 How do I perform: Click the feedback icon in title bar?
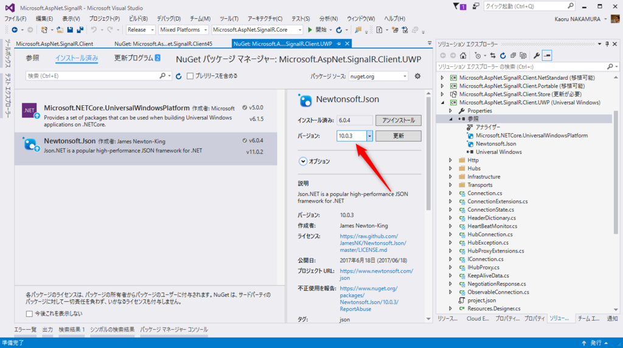[476, 6]
